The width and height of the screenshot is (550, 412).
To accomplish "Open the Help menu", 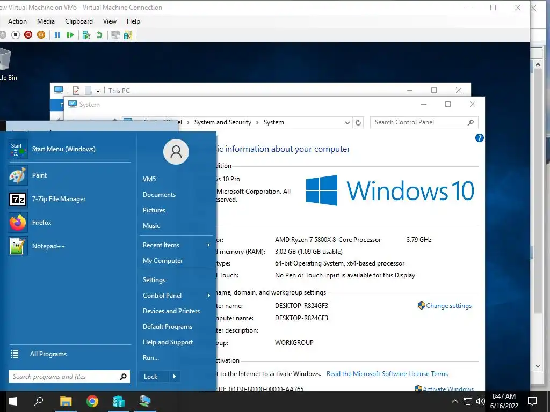I will coord(133,21).
